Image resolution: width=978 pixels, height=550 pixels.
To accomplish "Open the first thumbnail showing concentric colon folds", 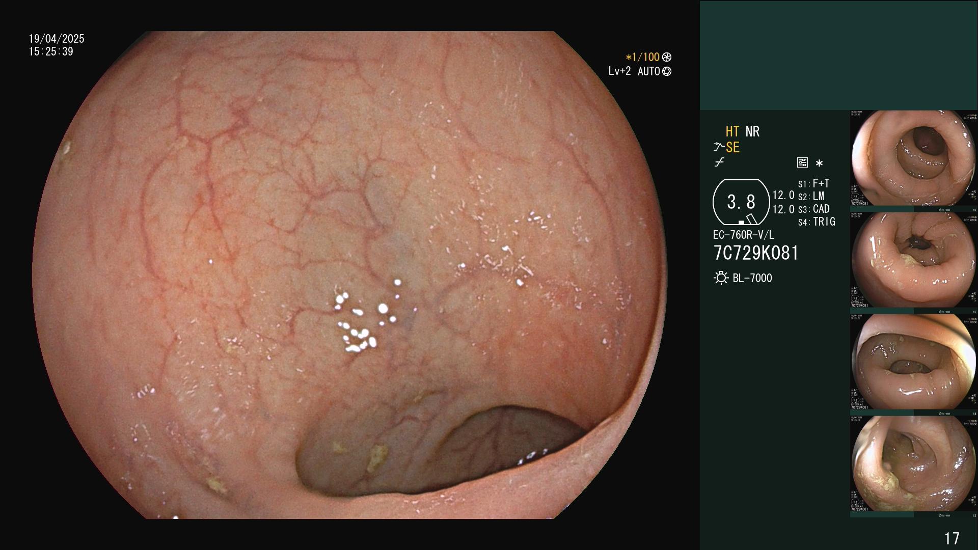I will [914, 158].
